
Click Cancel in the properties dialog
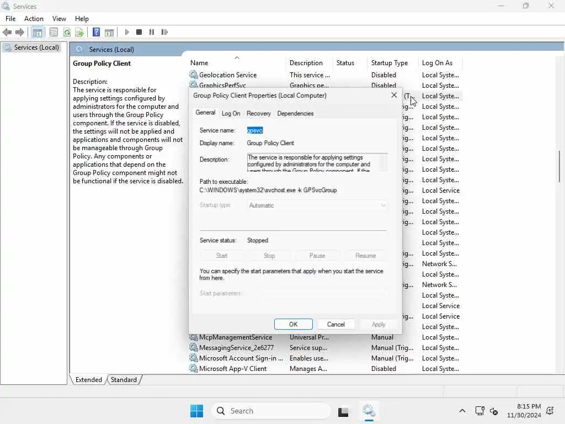(336, 324)
